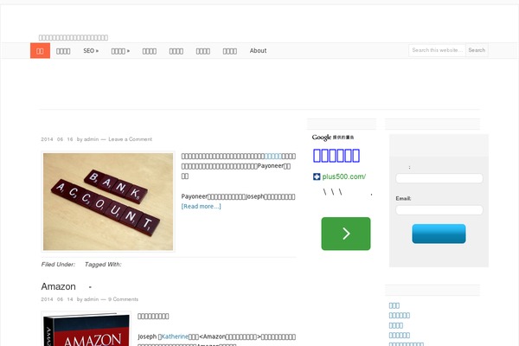This screenshot has height=346, width=519.
Task: Open the large blue ad headline
Action: point(336,156)
